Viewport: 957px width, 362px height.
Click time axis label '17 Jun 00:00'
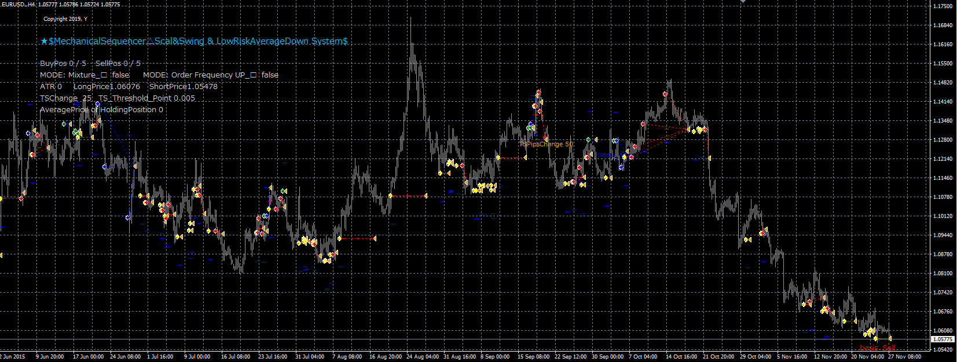click(x=88, y=357)
